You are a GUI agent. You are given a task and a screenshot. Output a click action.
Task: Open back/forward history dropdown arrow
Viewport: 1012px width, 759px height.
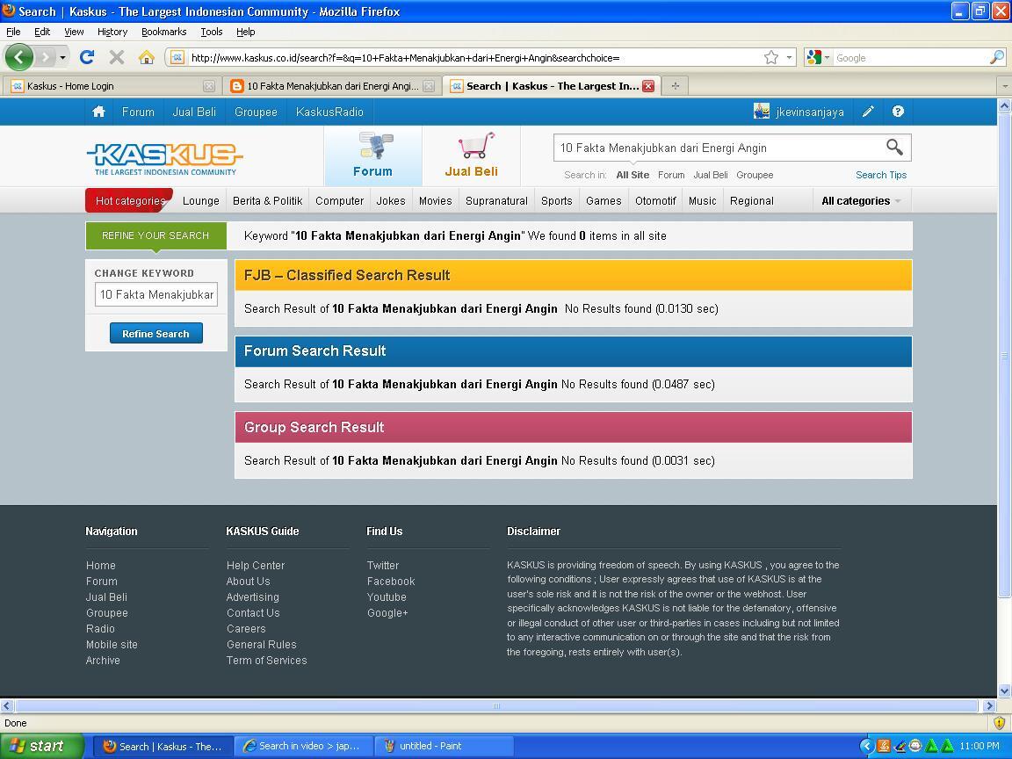[62, 57]
